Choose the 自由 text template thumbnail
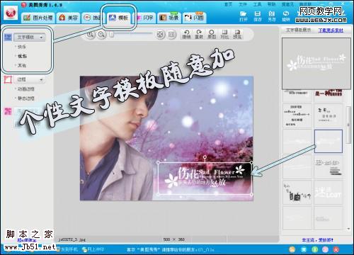Viewport: 354px width, 255px height. coord(297,193)
